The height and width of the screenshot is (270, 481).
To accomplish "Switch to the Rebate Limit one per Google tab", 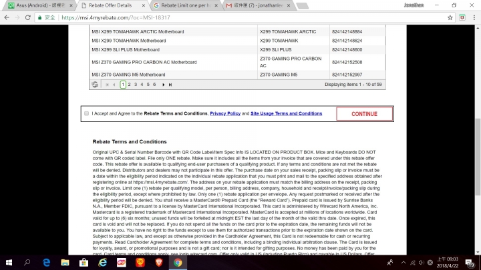I will [x=186, y=5].
